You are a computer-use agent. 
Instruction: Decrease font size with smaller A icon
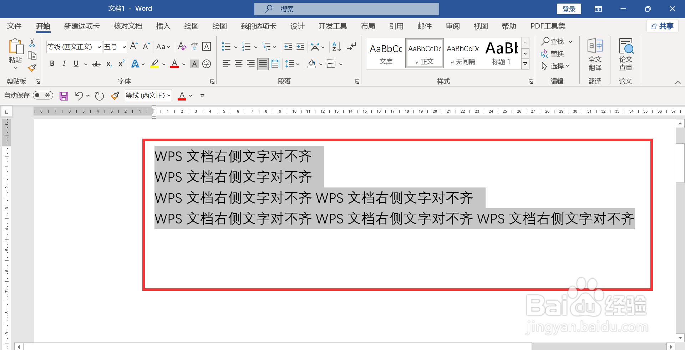click(146, 46)
